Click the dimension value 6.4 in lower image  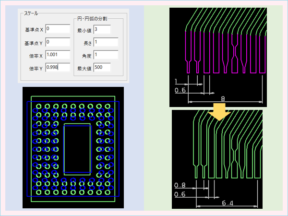[x=228, y=203]
